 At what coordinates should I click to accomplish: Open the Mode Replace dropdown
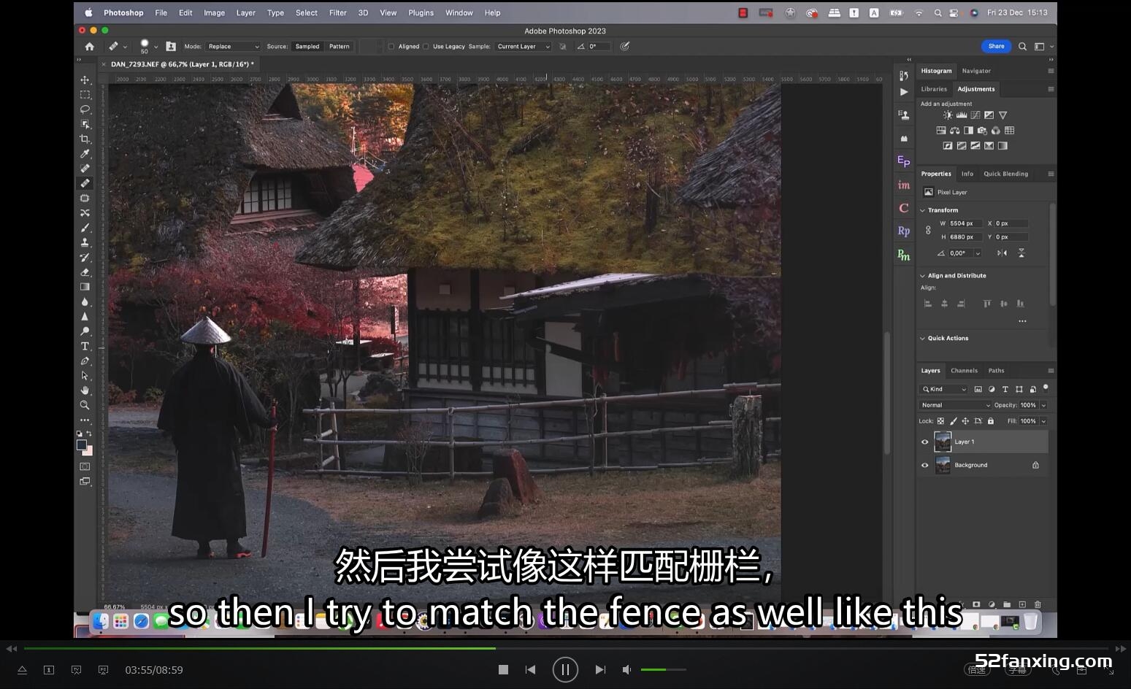pyautogui.click(x=233, y=46)
